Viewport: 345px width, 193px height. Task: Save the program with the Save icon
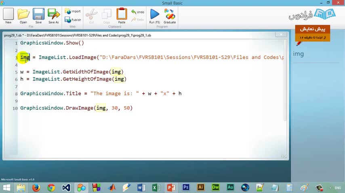[38, 16]
